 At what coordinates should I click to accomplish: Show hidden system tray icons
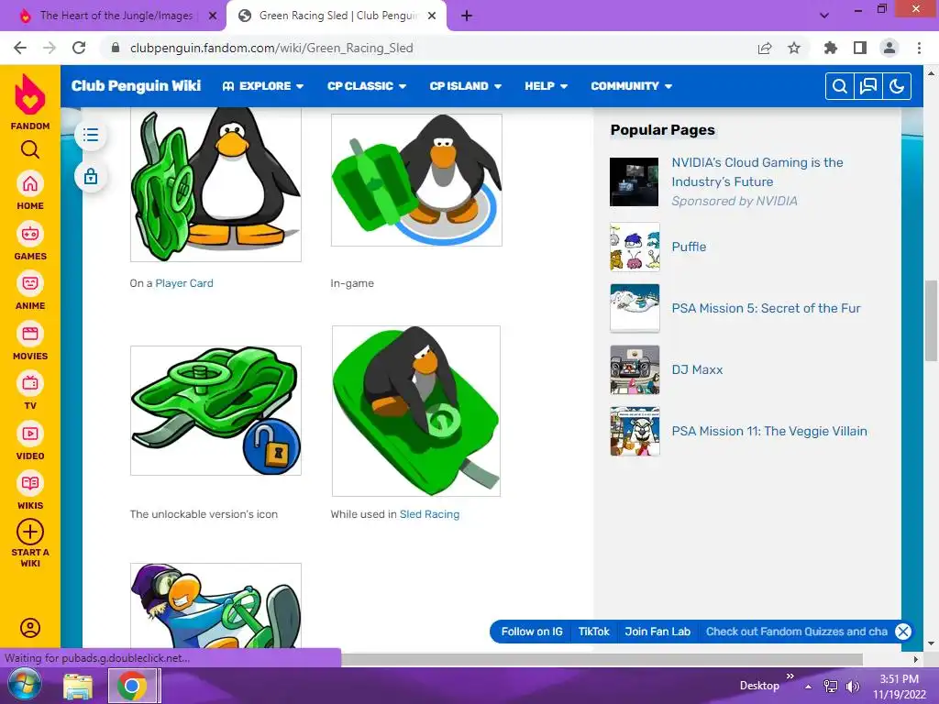pos(809,687)
